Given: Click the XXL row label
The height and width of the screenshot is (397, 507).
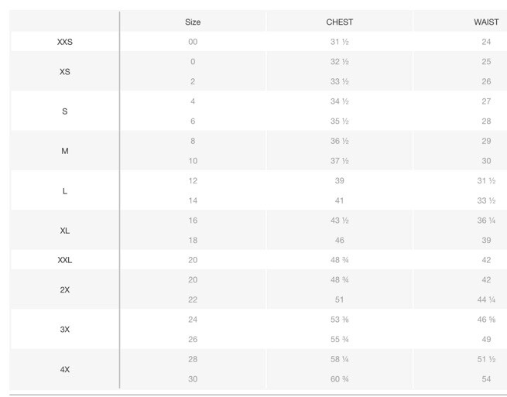Looking at the screenshot, I should (x=65, y=260).
